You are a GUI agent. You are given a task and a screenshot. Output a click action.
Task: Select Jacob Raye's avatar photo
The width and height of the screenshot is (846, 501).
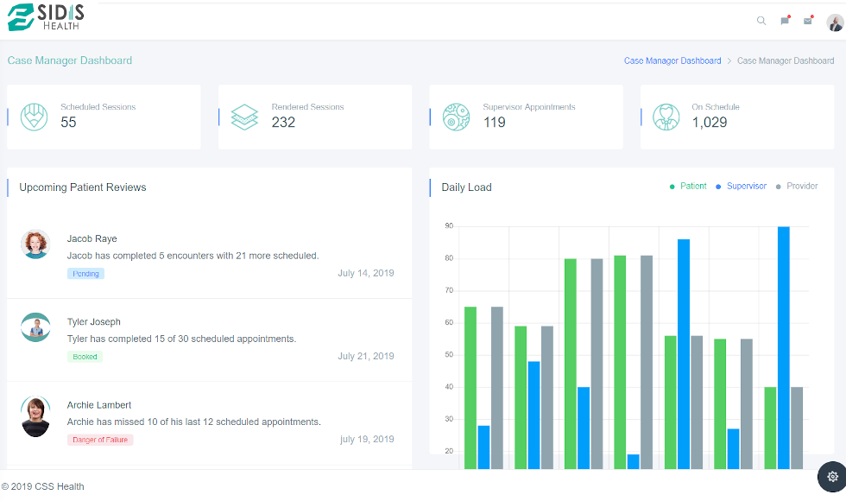click(35, 244)
